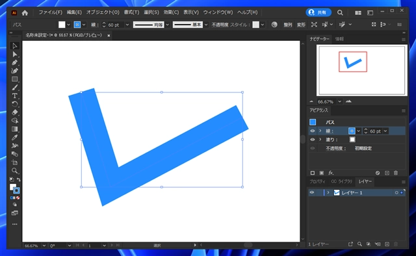Click fill swatch in 塗り appearance row

[352, 140]
